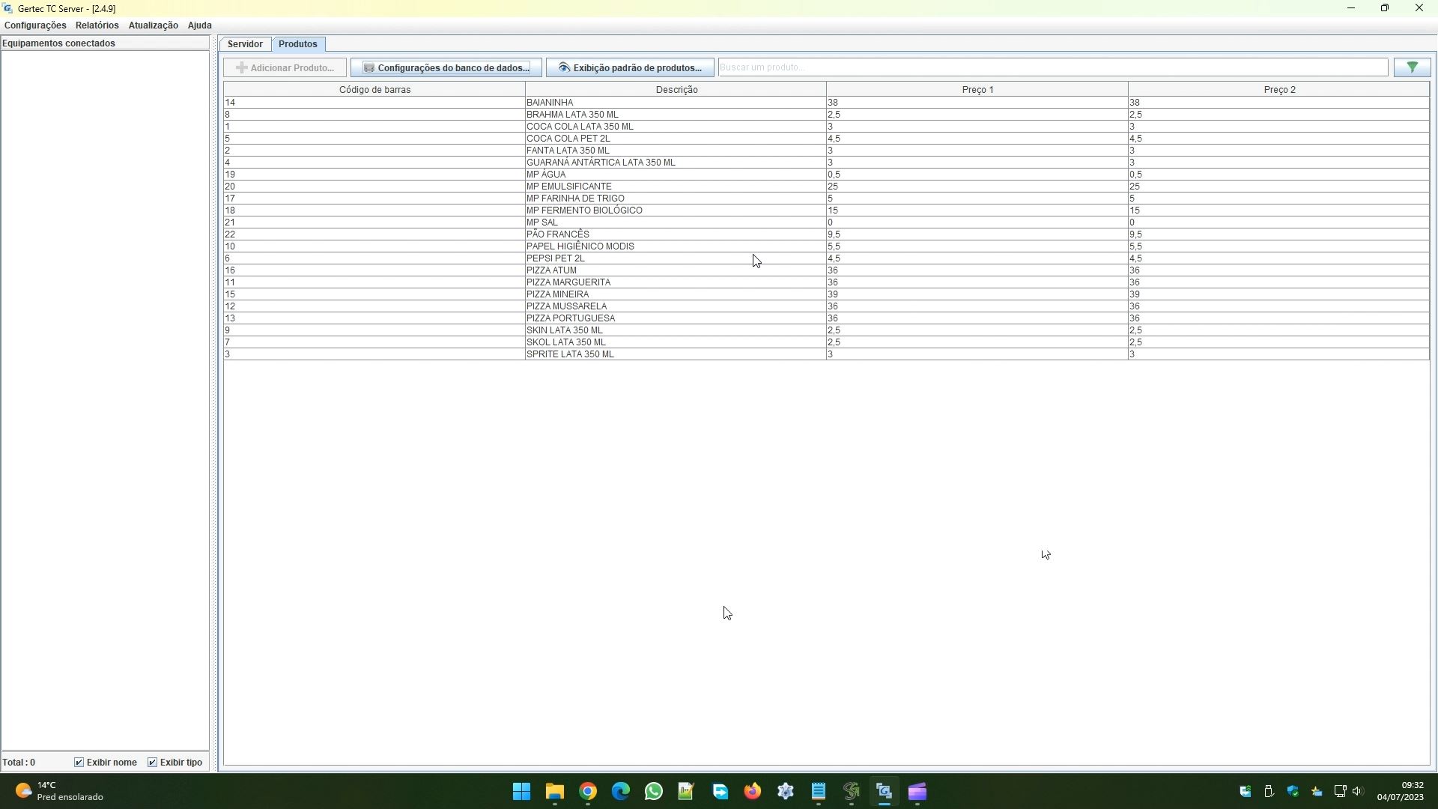The image size is (1438, 809).
Task: Click the gear settings taskbar icon
Action: coord(786,792)
